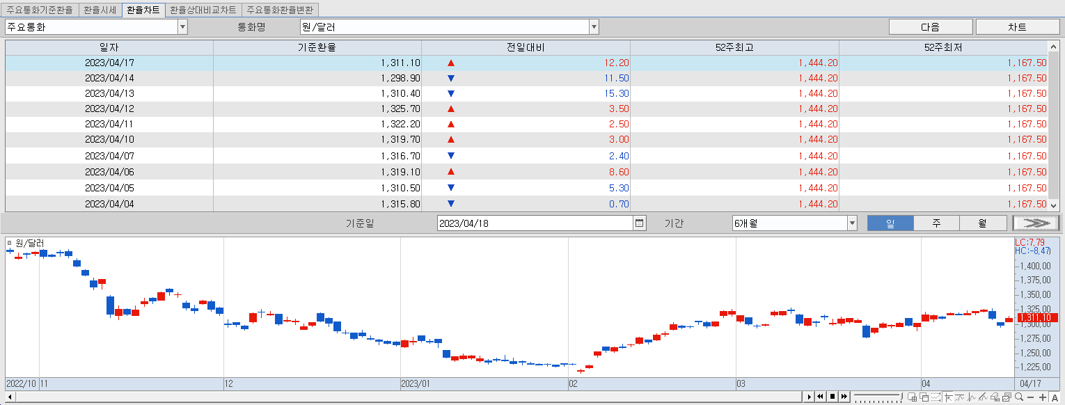Click the 다음 button

click(931, 27)
